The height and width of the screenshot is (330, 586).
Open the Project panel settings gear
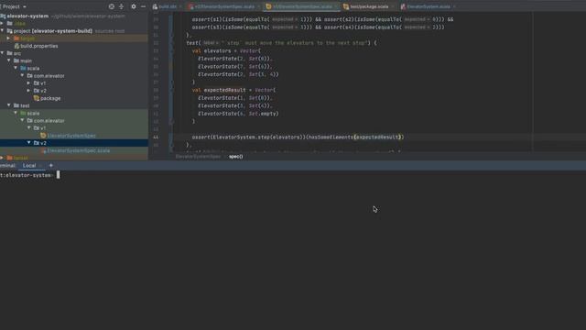pos(134,6)
